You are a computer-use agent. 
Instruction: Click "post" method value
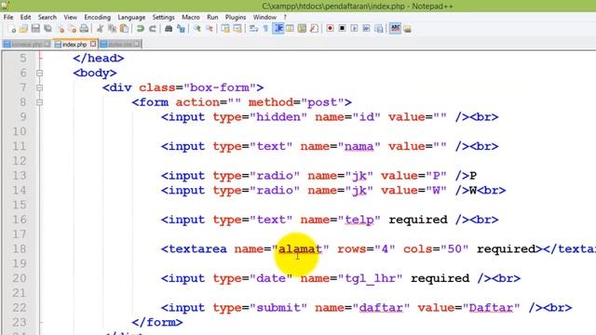tap(322, 102)
